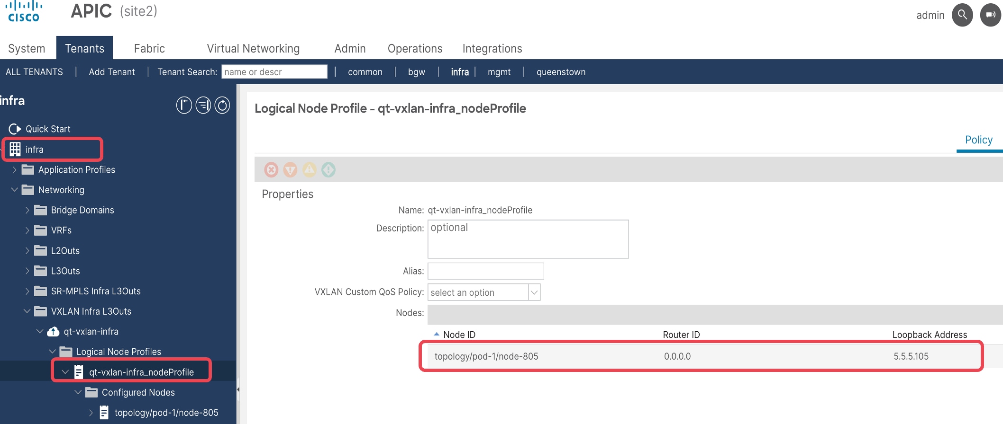Open the Admin tab
1003x424 pixels.
click(x=350, y=49)
